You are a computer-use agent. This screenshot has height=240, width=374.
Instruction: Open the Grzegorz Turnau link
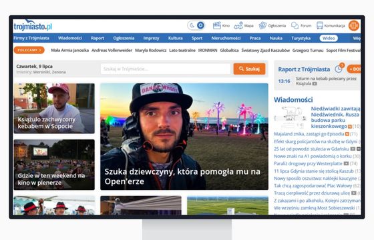point(308,50)
